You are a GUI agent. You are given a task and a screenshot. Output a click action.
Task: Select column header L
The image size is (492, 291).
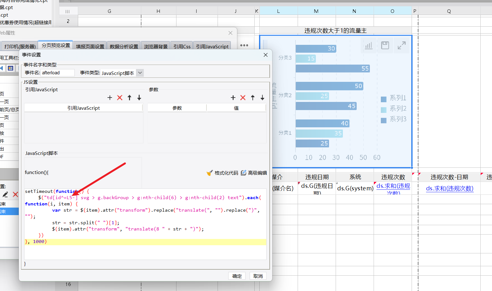click(278, 11)
